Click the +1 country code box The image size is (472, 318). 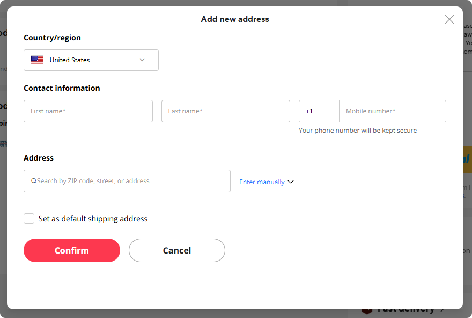tap(319, 111)
